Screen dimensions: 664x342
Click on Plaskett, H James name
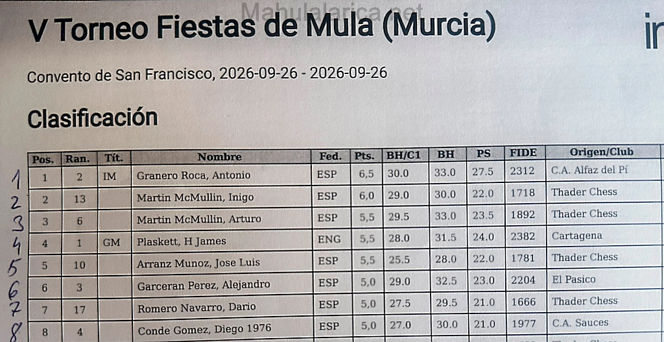(x=182, y=241)
